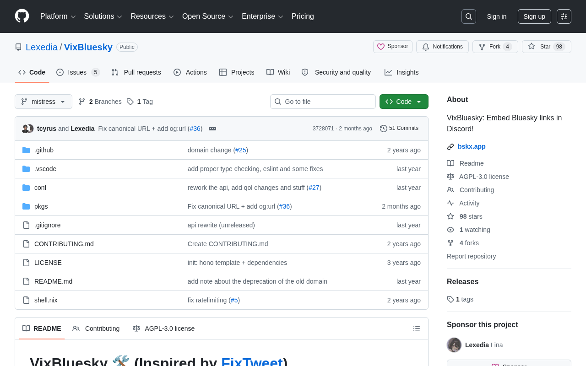The width and height of the screenshot is (586, 366).
Task: Open the mistress branch dropdown
Action: pyautogui.click(x=43, y=102)
